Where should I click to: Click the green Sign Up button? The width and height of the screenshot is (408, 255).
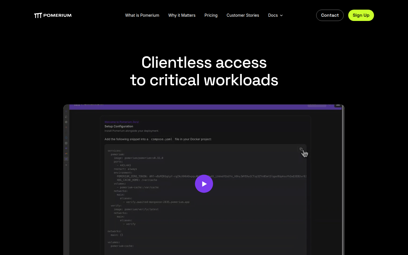[361, 15]
